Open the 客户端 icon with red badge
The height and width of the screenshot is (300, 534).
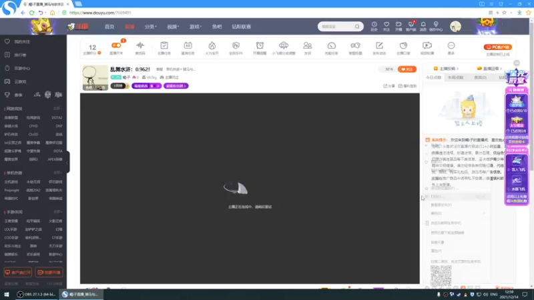point(411,26)
